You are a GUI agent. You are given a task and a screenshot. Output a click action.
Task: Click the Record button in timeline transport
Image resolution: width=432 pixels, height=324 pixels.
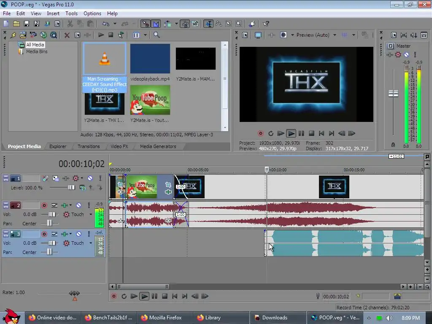click(x=113, y=296)
